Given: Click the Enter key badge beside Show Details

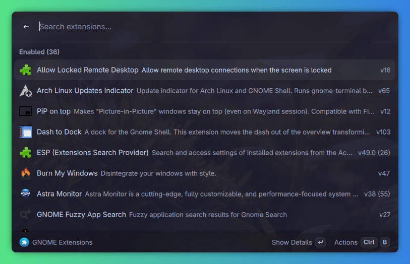Looking at the screenshot, I should pos(320,242).
